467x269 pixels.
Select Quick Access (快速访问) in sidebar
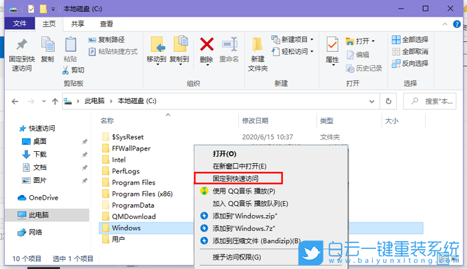(x=37, y=129)
